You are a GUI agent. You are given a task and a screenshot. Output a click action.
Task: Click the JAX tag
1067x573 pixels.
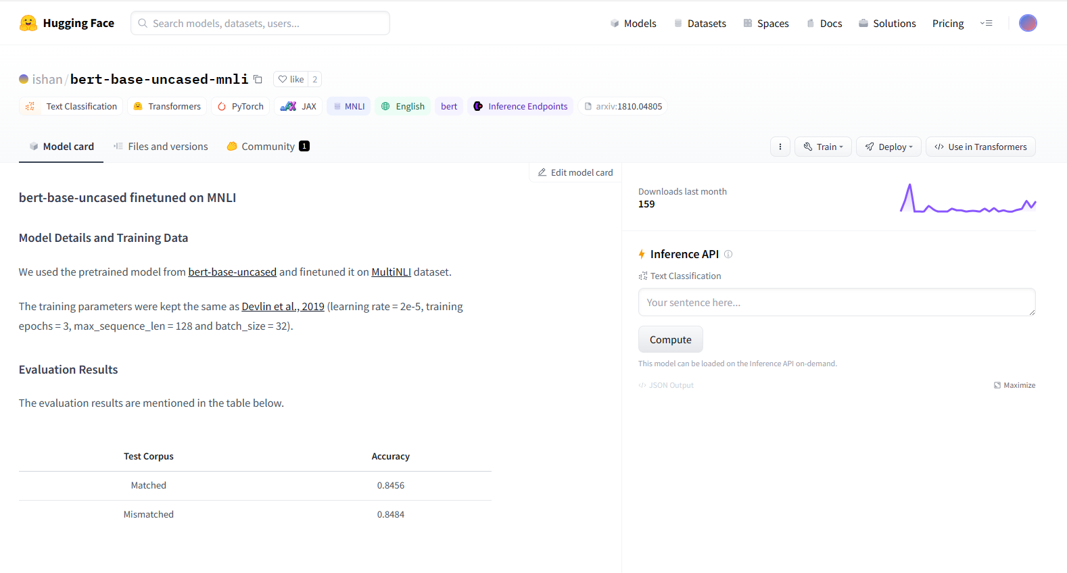pyautogui.click(x=298, y=106)
